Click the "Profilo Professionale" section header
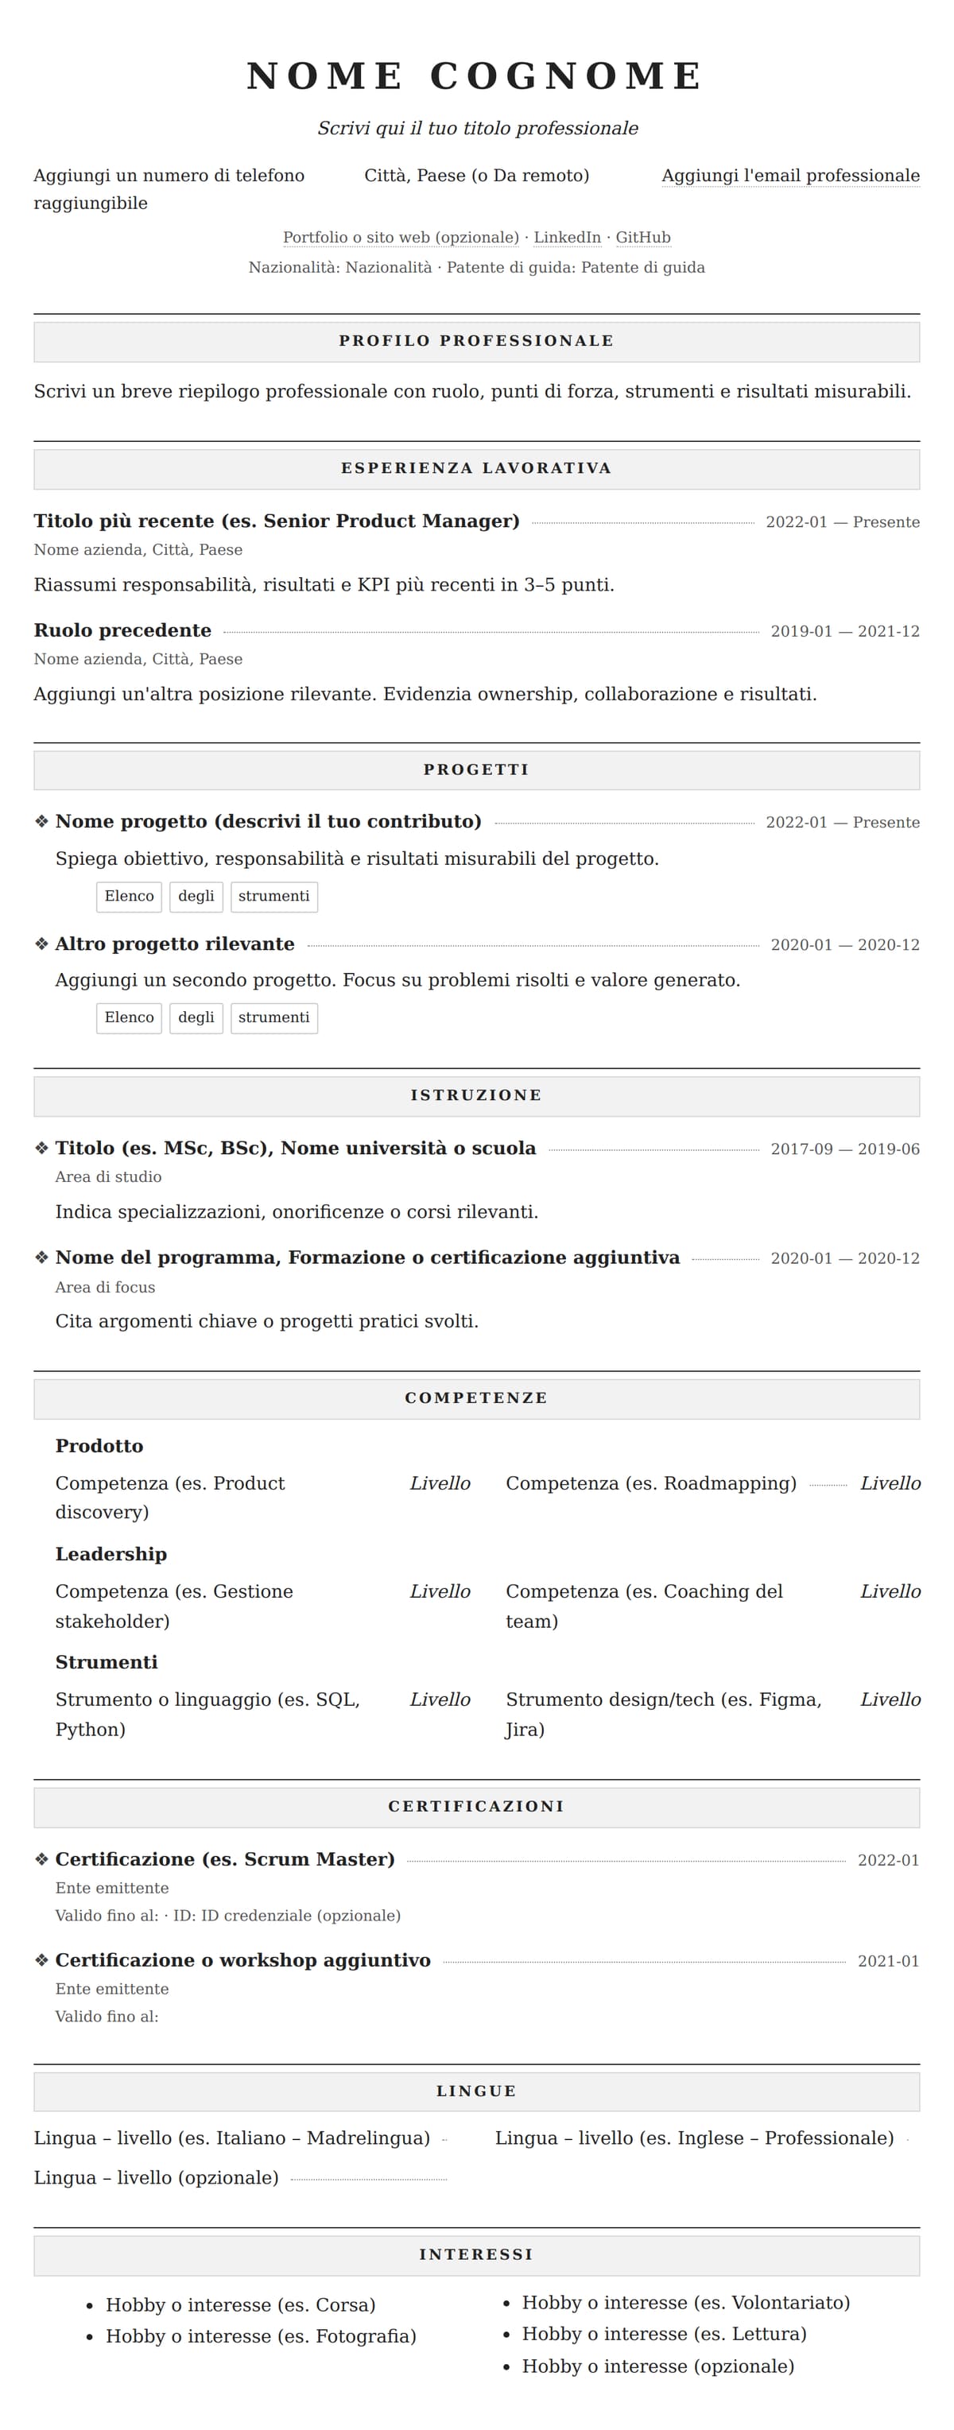This screenshot has width=954, height=2430. (x=476, y=342)
